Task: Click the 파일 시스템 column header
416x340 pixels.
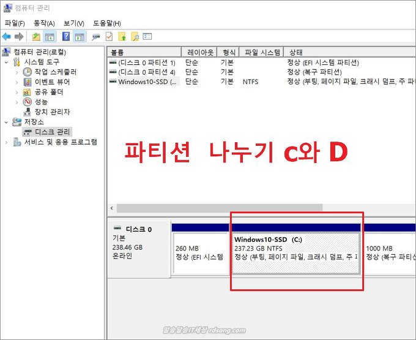Action: click(262, 53)
